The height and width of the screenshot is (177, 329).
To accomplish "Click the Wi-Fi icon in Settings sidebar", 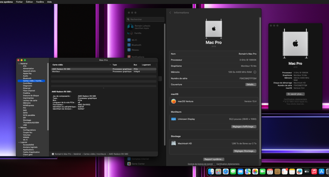I will pos(129,40).
